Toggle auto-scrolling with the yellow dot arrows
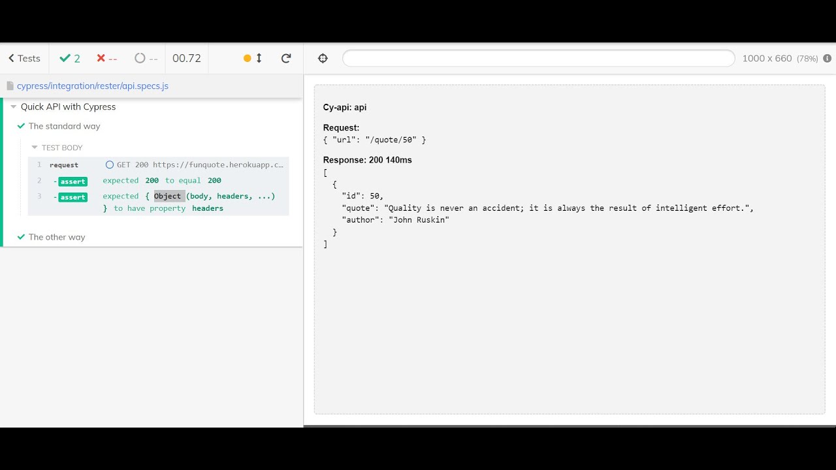This screenshot has height=470, width=836. (x=253, y=58)
